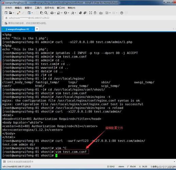Open the 窗口(W) menu
The width and height of the screenshot is (176, 170).
[61, 8]
